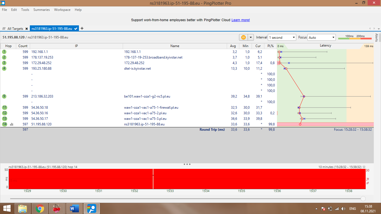Click the hop 12 green circle icon
The image size is (381, 214).
[4, 113]
